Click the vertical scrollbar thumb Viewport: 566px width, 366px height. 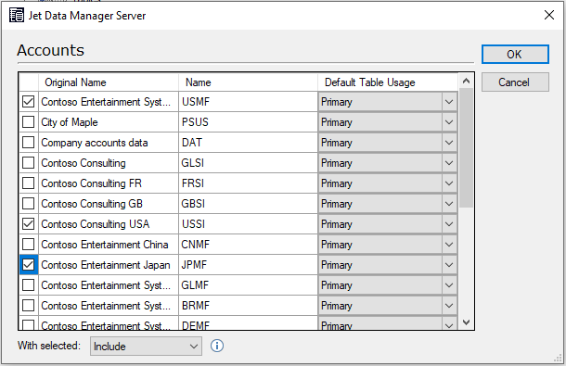[x=466, y=148]
